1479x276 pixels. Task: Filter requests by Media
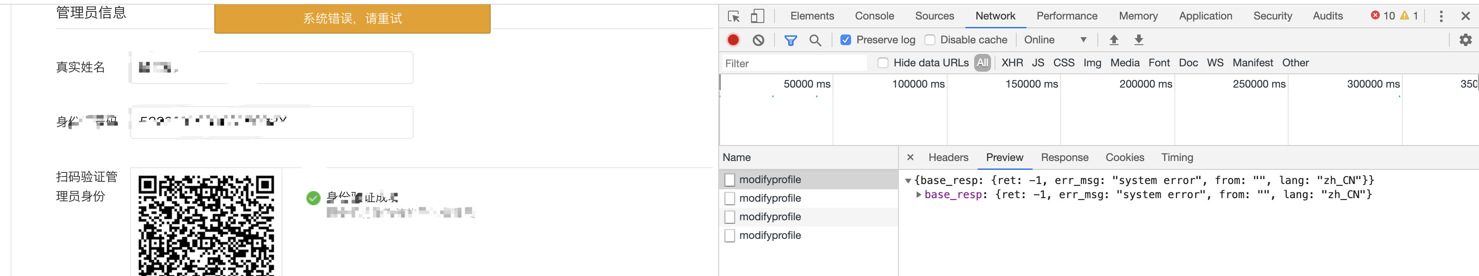tap(1125, 62)
